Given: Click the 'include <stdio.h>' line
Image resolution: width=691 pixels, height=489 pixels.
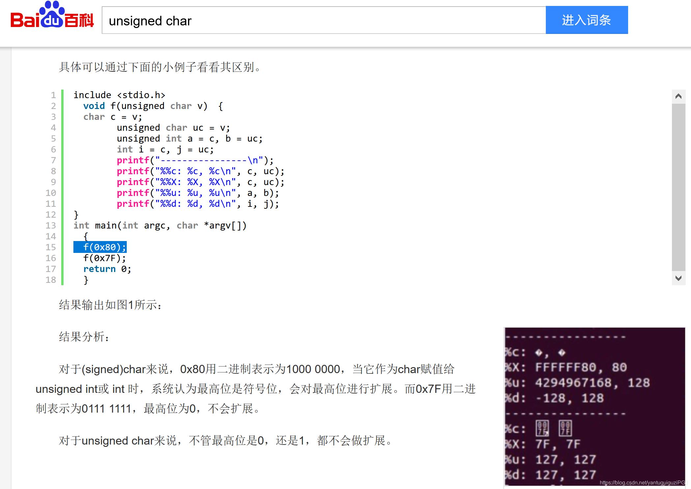Looking at the screenshot, I should [x=119, y=95].
